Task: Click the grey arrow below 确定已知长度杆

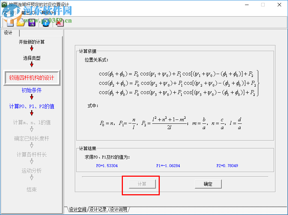Action: point(32,145)
